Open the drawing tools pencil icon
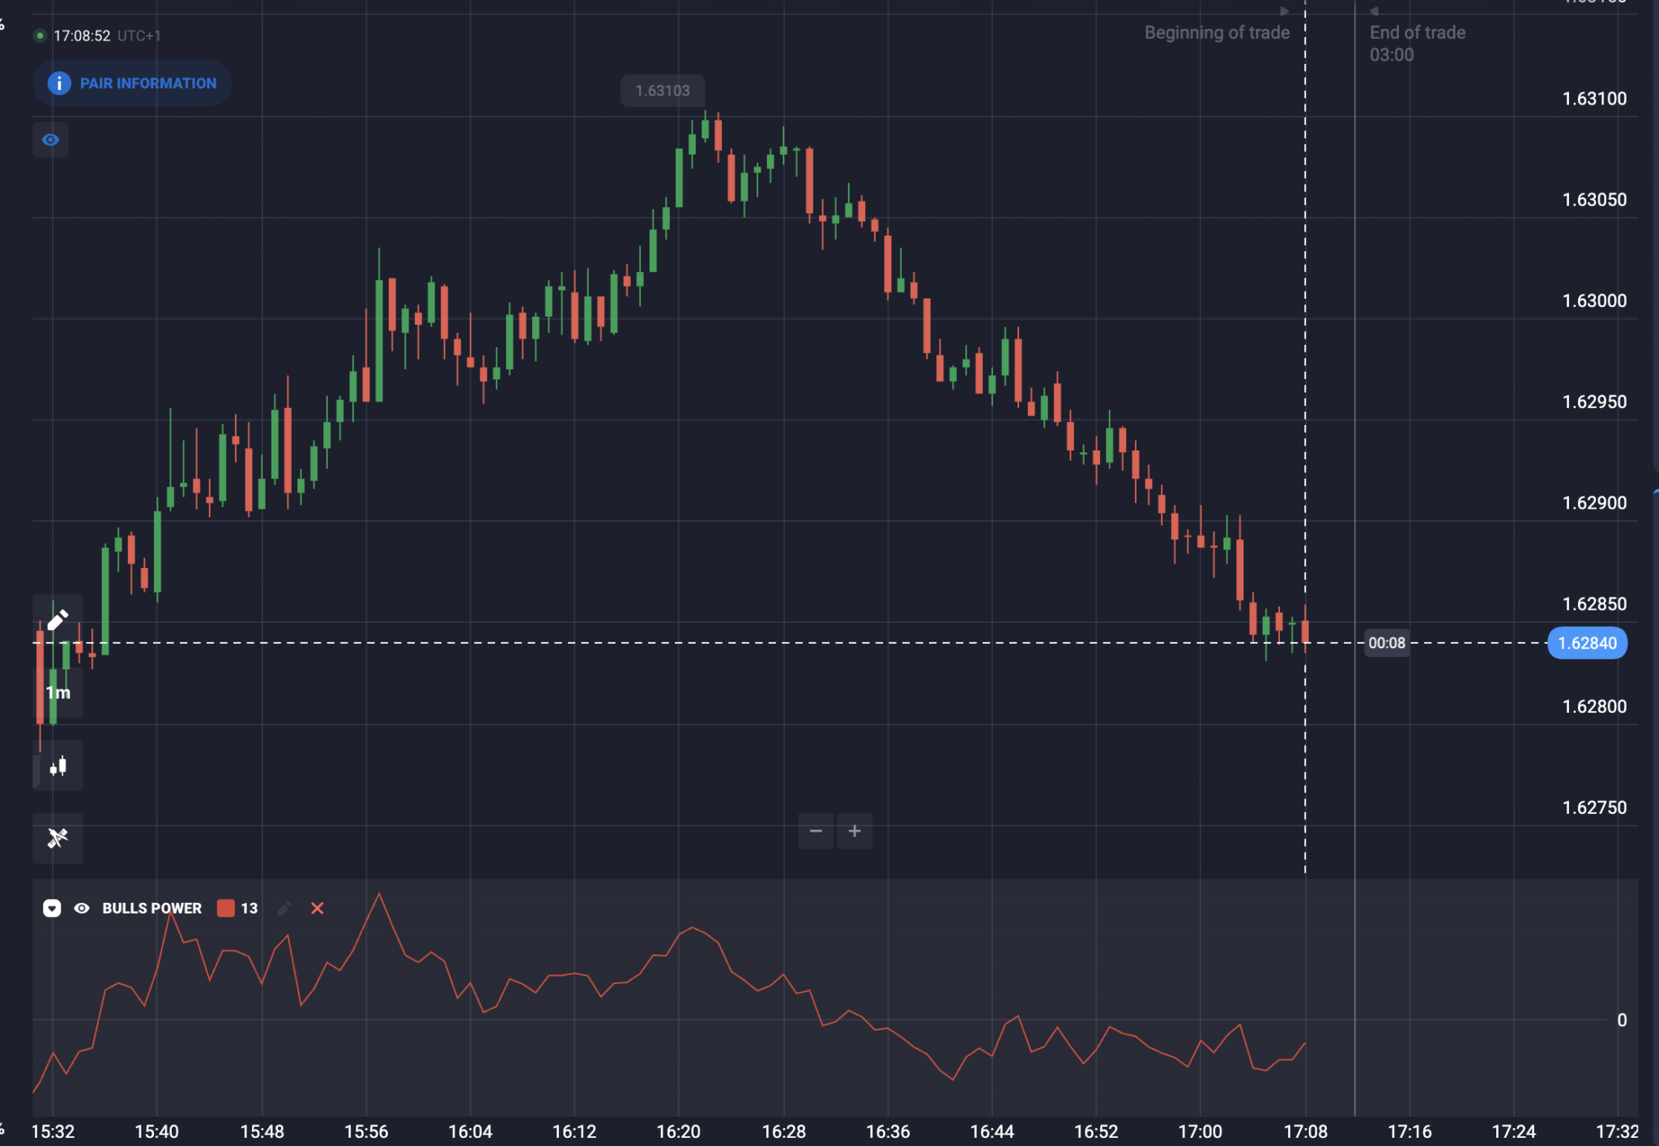The height and width of the screenshot is (1146, 1659). point(58,620)
